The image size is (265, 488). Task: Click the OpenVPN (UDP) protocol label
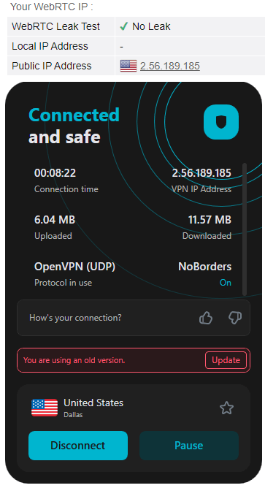click(x=74, y=267)
